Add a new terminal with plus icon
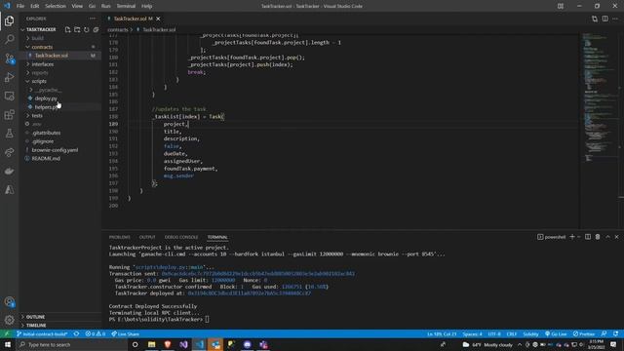 point(572,237)
